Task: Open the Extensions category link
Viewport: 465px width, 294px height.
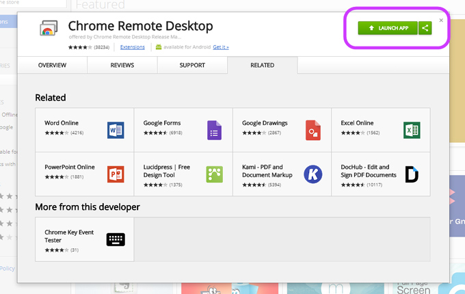Action: pos(132,47)
